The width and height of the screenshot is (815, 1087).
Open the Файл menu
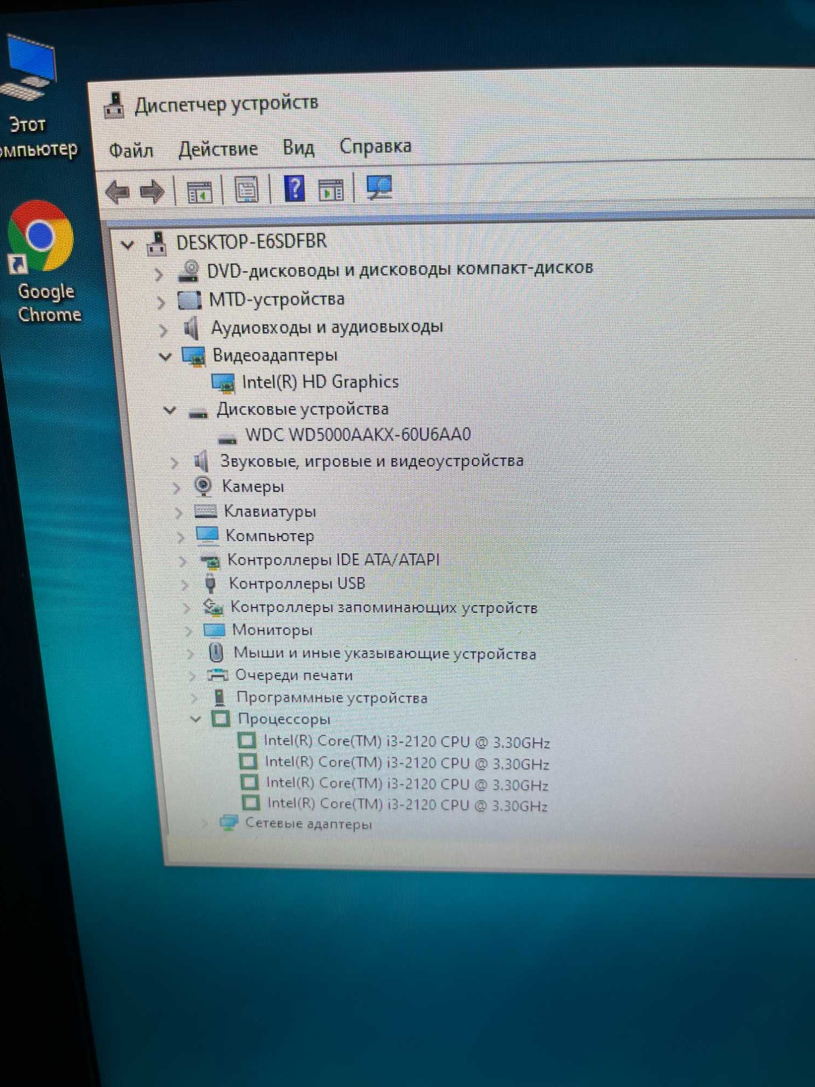(x=131, y=150)
